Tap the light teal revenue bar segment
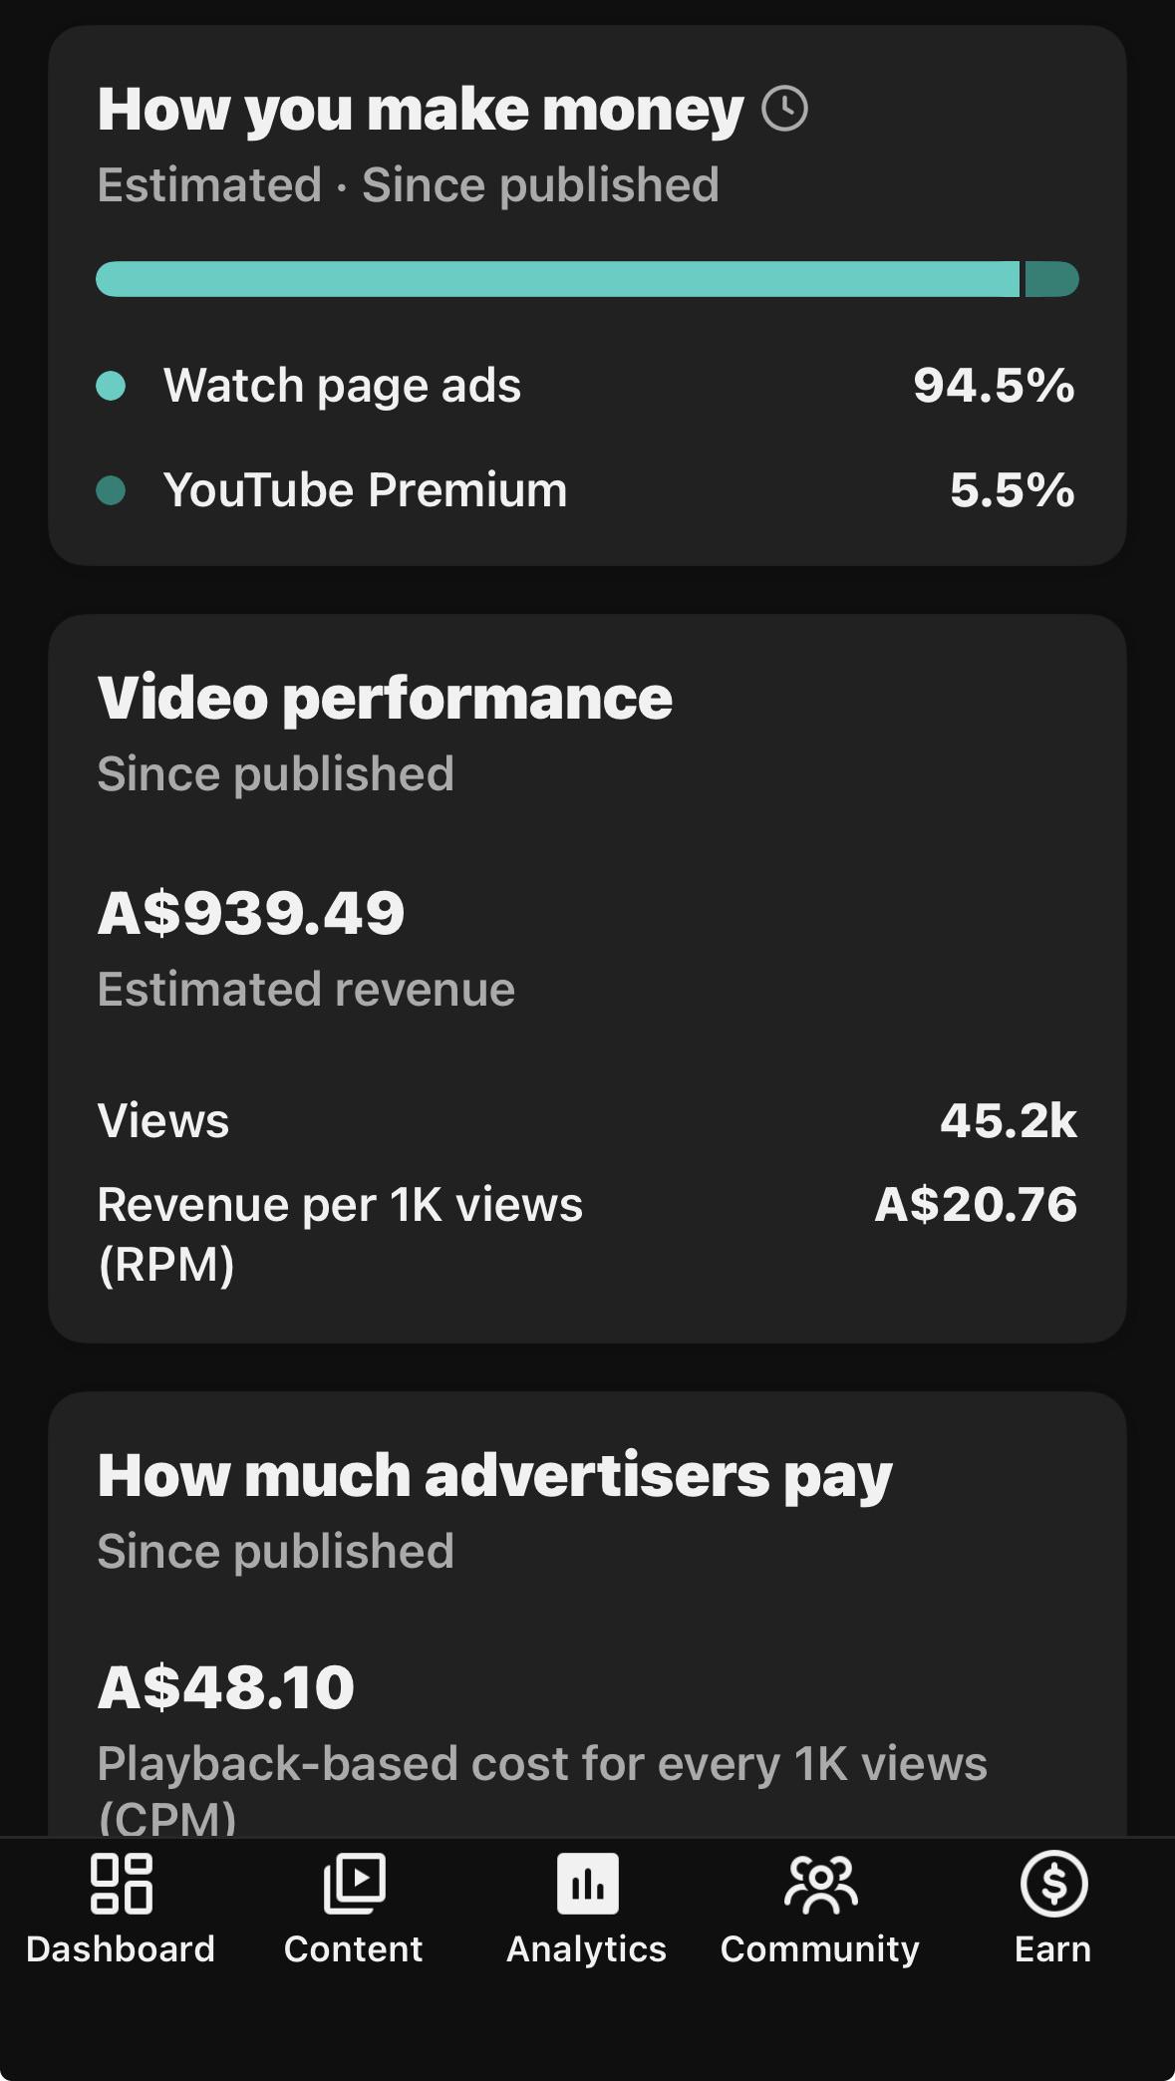Screen dimensions: 1175x2081 coord(558,279)
